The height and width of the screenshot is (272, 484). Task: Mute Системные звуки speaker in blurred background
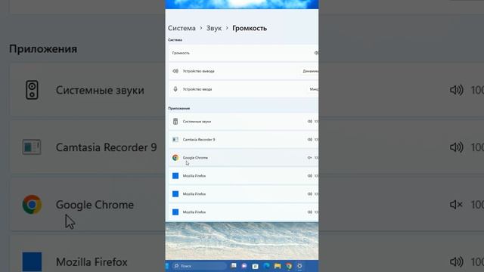tap(456, 90)
